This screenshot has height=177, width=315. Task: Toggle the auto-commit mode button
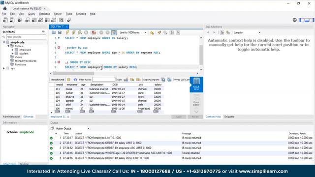114,32
